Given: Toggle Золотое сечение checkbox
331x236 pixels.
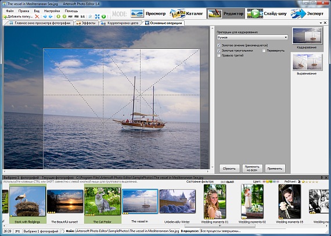Looking at the screenshot, I should point(219,45).
